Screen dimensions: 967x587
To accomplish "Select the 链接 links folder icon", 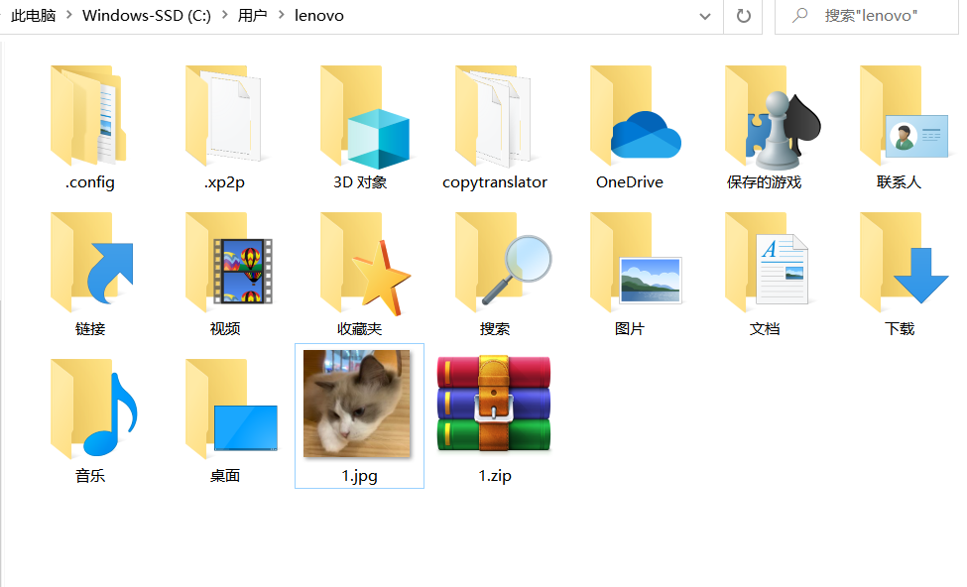I will 91,262.
